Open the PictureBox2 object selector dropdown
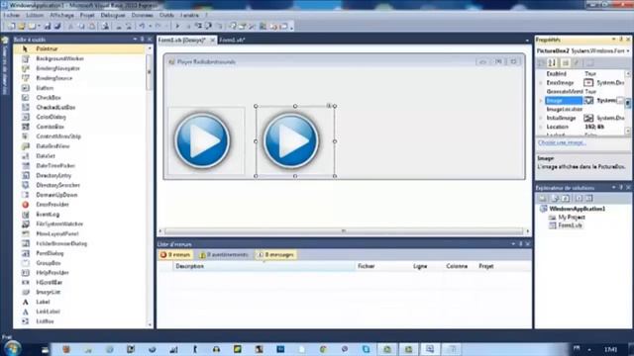The image size is (634, 356). tap(628, 50)
